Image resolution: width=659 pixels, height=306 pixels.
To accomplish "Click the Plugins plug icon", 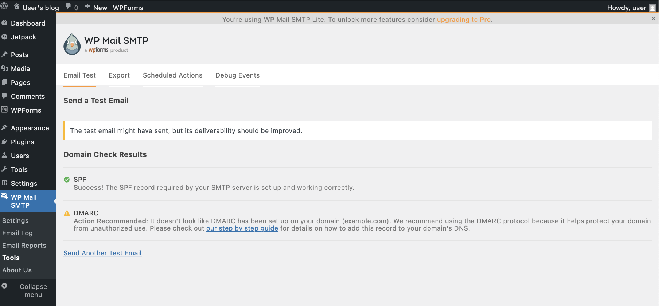I will point(4,141).
